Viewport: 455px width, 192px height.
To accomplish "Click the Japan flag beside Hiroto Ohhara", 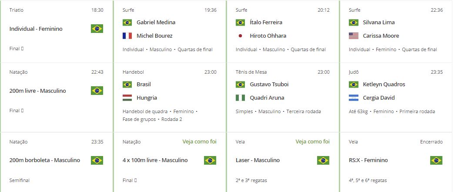I will pyautogui.click(x=240, y=36).
